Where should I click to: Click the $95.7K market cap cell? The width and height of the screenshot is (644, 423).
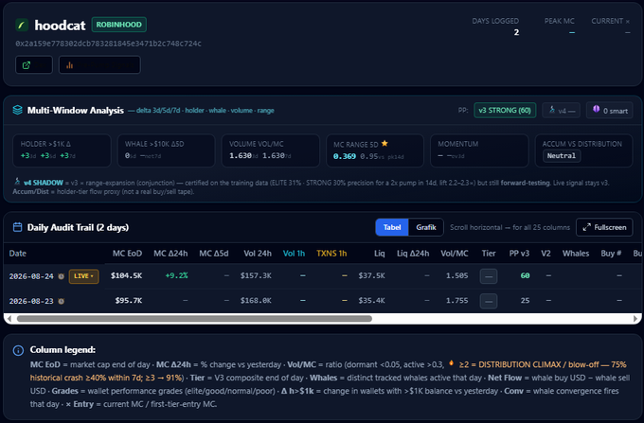coord(129,301)
